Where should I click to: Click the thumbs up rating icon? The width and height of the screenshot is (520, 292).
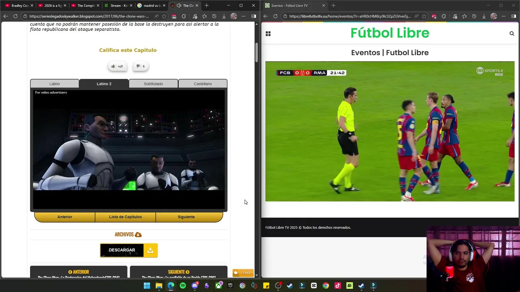click(113, 66)
